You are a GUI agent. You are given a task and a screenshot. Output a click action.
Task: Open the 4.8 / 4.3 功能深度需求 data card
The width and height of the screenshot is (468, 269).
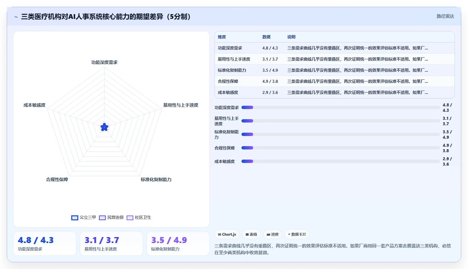45,243
